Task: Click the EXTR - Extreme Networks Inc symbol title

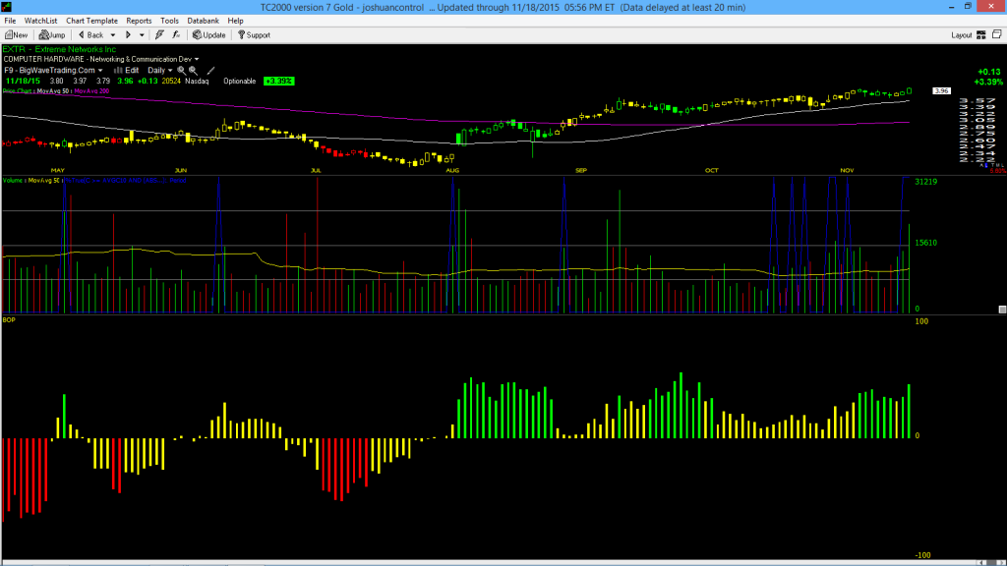Action: [x=60, y=49]
